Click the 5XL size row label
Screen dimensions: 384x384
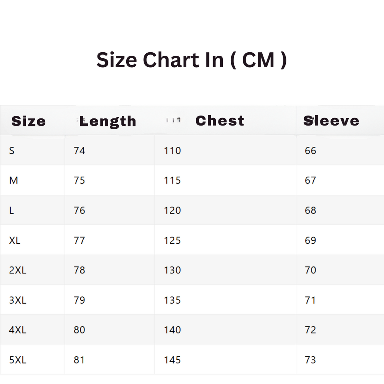tap(18, 360)
